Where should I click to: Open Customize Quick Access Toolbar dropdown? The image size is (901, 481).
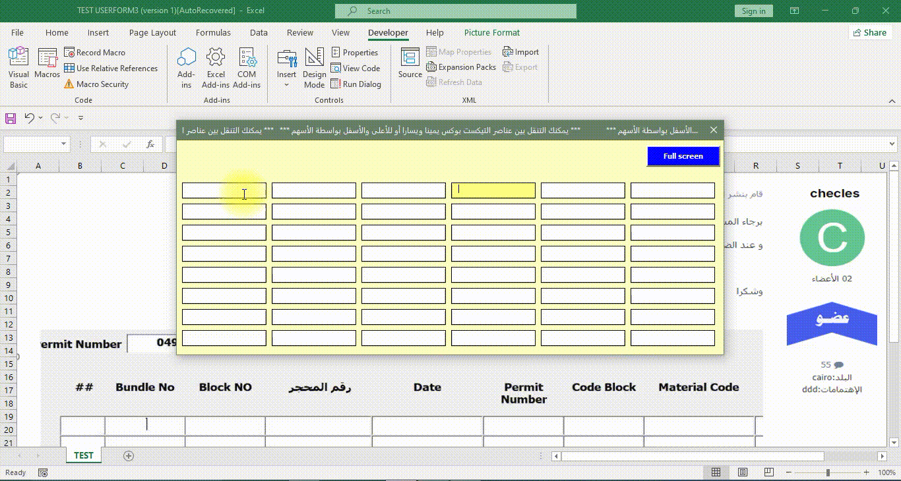pos(80,118)
